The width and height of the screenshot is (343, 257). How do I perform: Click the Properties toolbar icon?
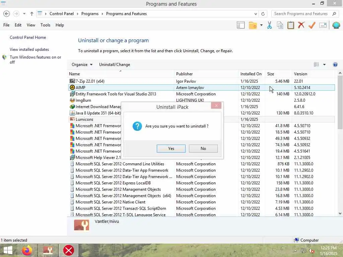tap(323, 25)
